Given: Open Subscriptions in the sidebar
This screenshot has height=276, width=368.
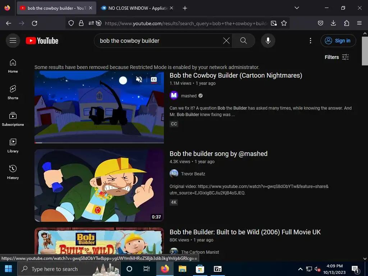Looking at the screenshot, I should (13, 119).
